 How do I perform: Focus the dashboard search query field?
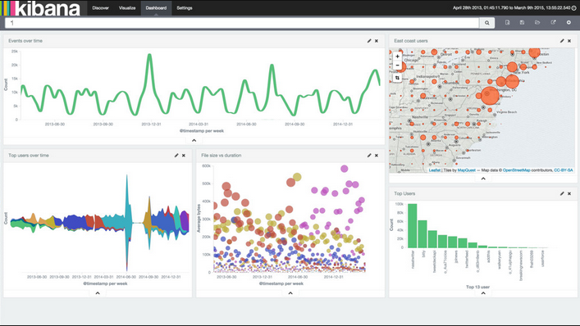click(242, 23)
